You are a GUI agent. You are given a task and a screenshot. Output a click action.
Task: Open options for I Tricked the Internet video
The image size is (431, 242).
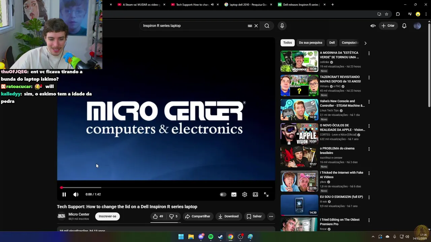[x=369, y=173]
